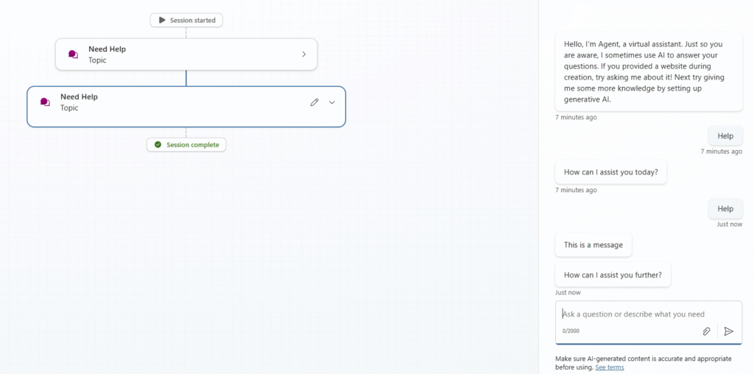The height and width of the screenshot is (374, 754).
Task: Click the "This is a message" bubble
Action: click(593, 244)
